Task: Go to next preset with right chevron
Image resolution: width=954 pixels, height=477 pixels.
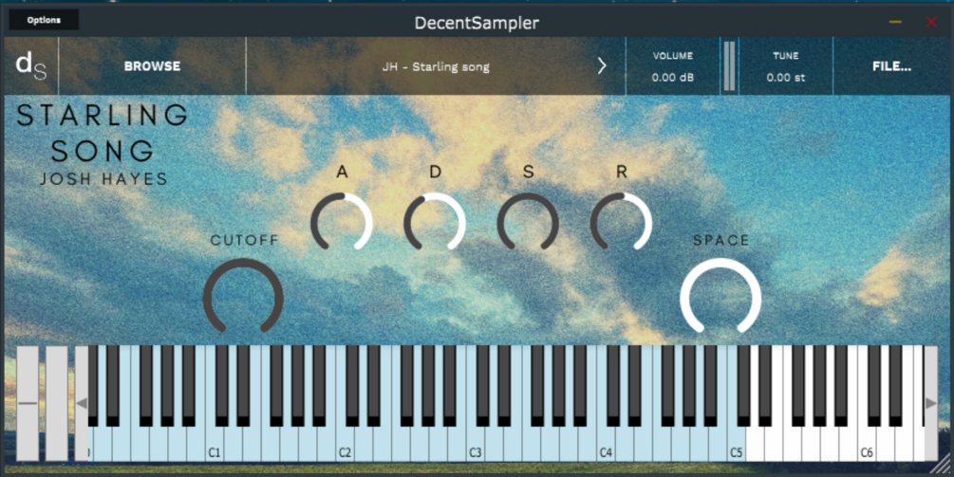Action: 602,65
